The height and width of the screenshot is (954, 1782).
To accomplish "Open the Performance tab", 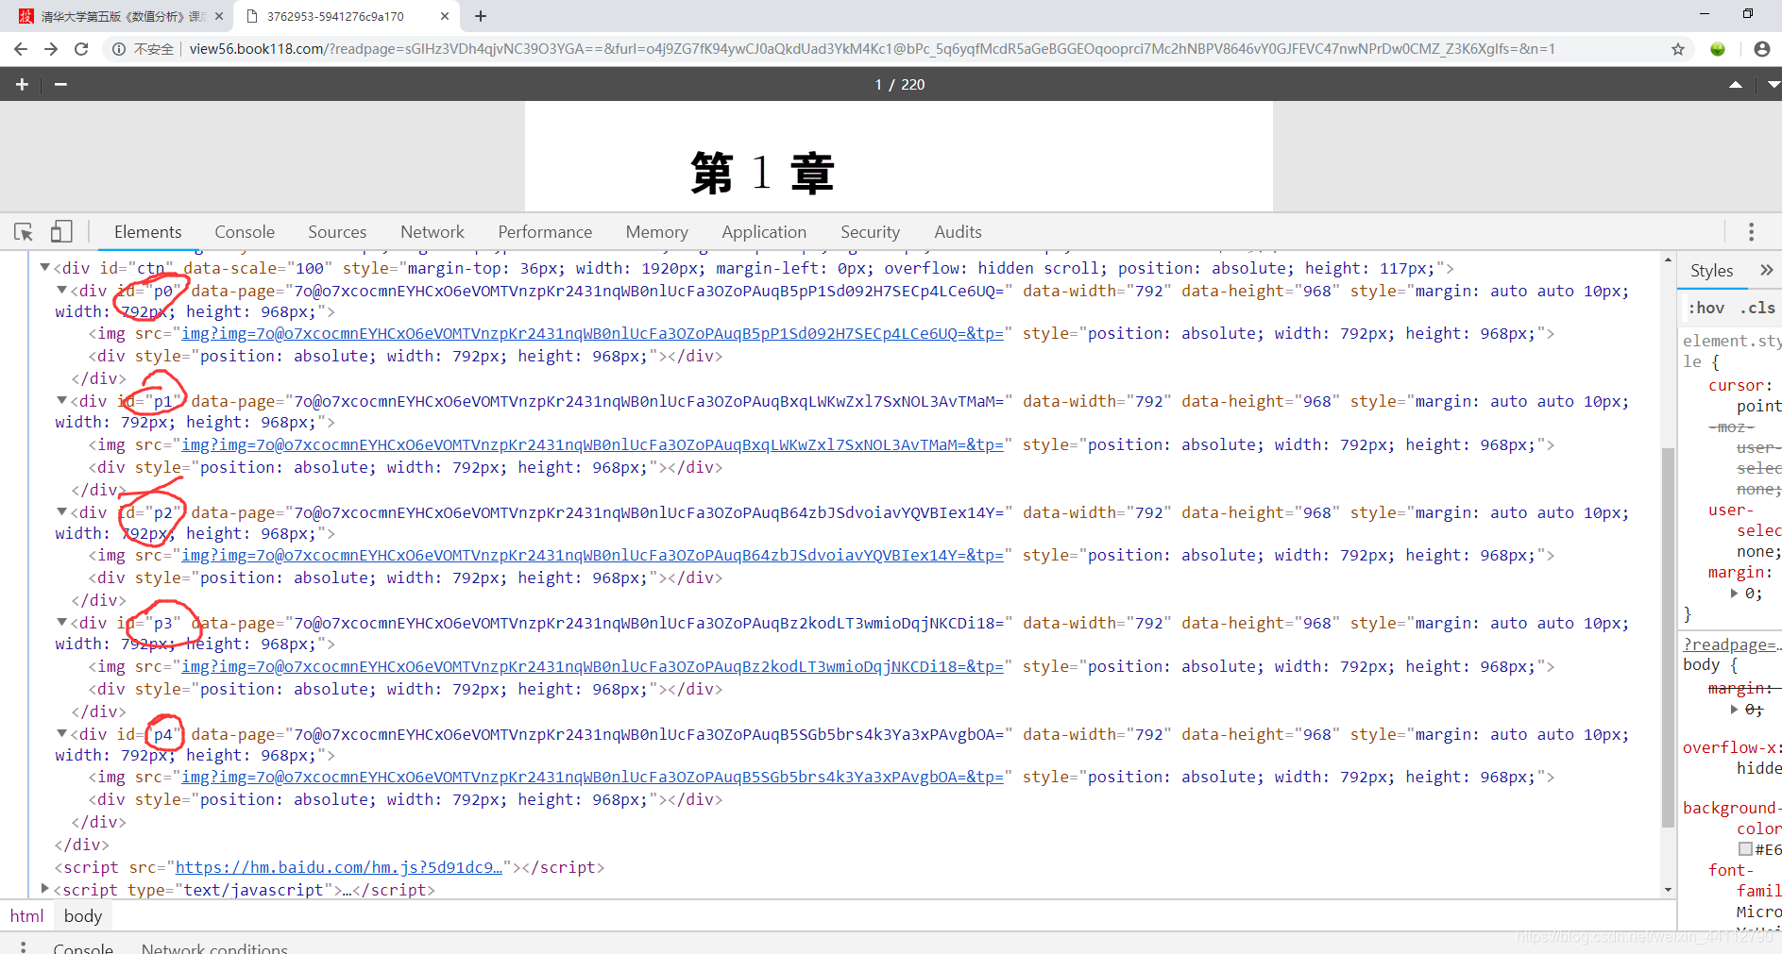I will pyautogui.click(x=545, y=232).
